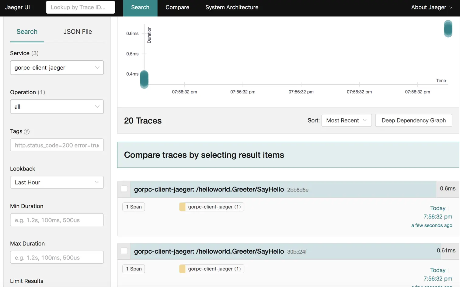Switch to the Search sidebar tab
The width and height of the screenshot is (460, 287).
[x=27, y=32]
